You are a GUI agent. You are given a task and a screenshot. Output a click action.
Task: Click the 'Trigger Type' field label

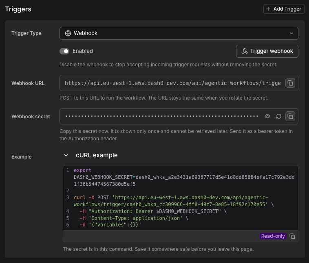coord(26,33)
